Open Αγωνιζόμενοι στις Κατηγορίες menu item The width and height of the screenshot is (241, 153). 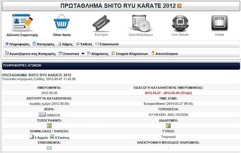pos(30,54)
